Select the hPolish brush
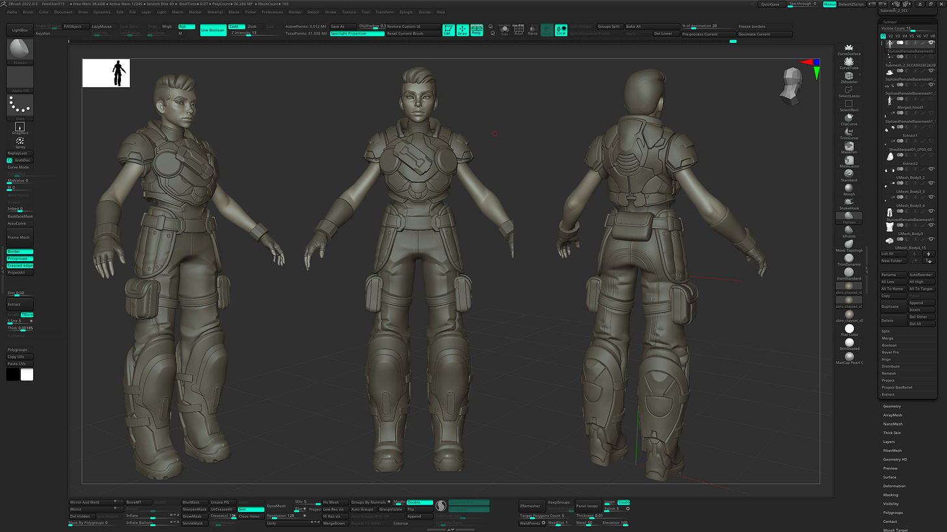 [x=849, y=230]
